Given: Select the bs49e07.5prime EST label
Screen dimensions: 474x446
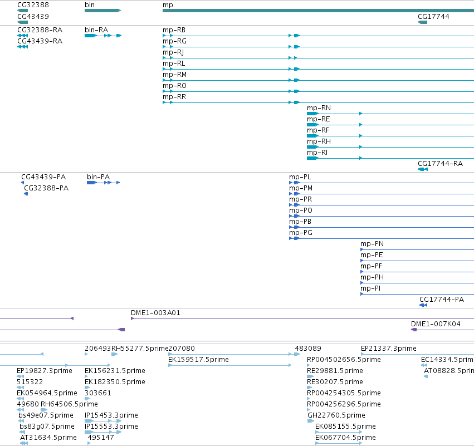Looking at the screenshot, I should point(46,415).
